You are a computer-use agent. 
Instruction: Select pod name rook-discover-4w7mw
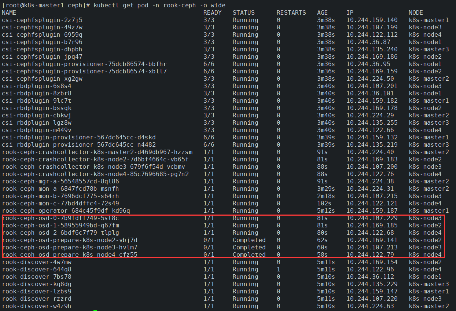37,262
